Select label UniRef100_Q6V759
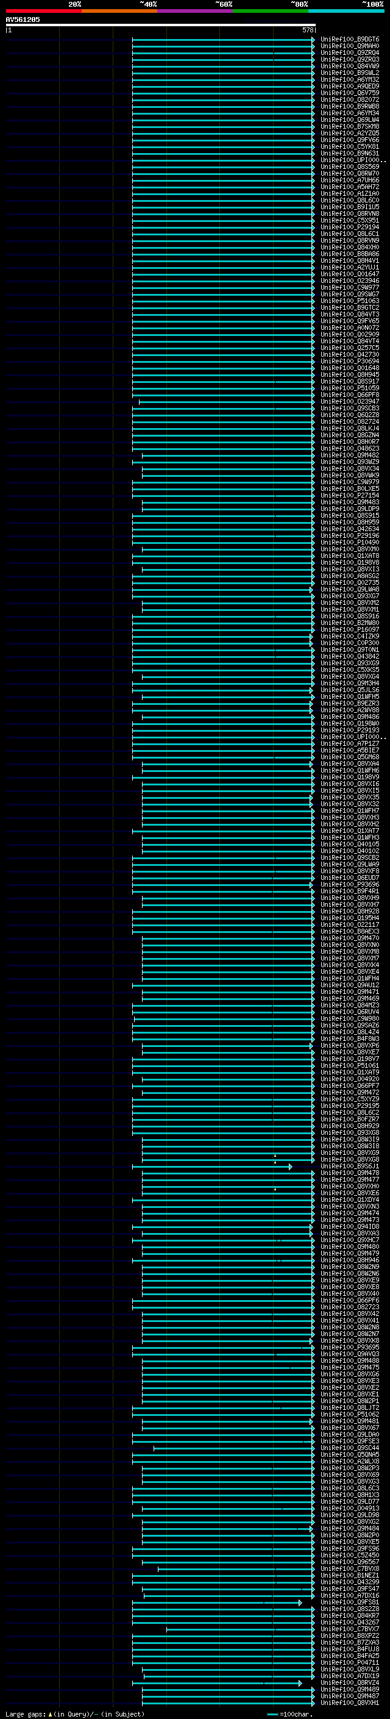Viewport: 390px width, 1719px height. coord(349,93)
